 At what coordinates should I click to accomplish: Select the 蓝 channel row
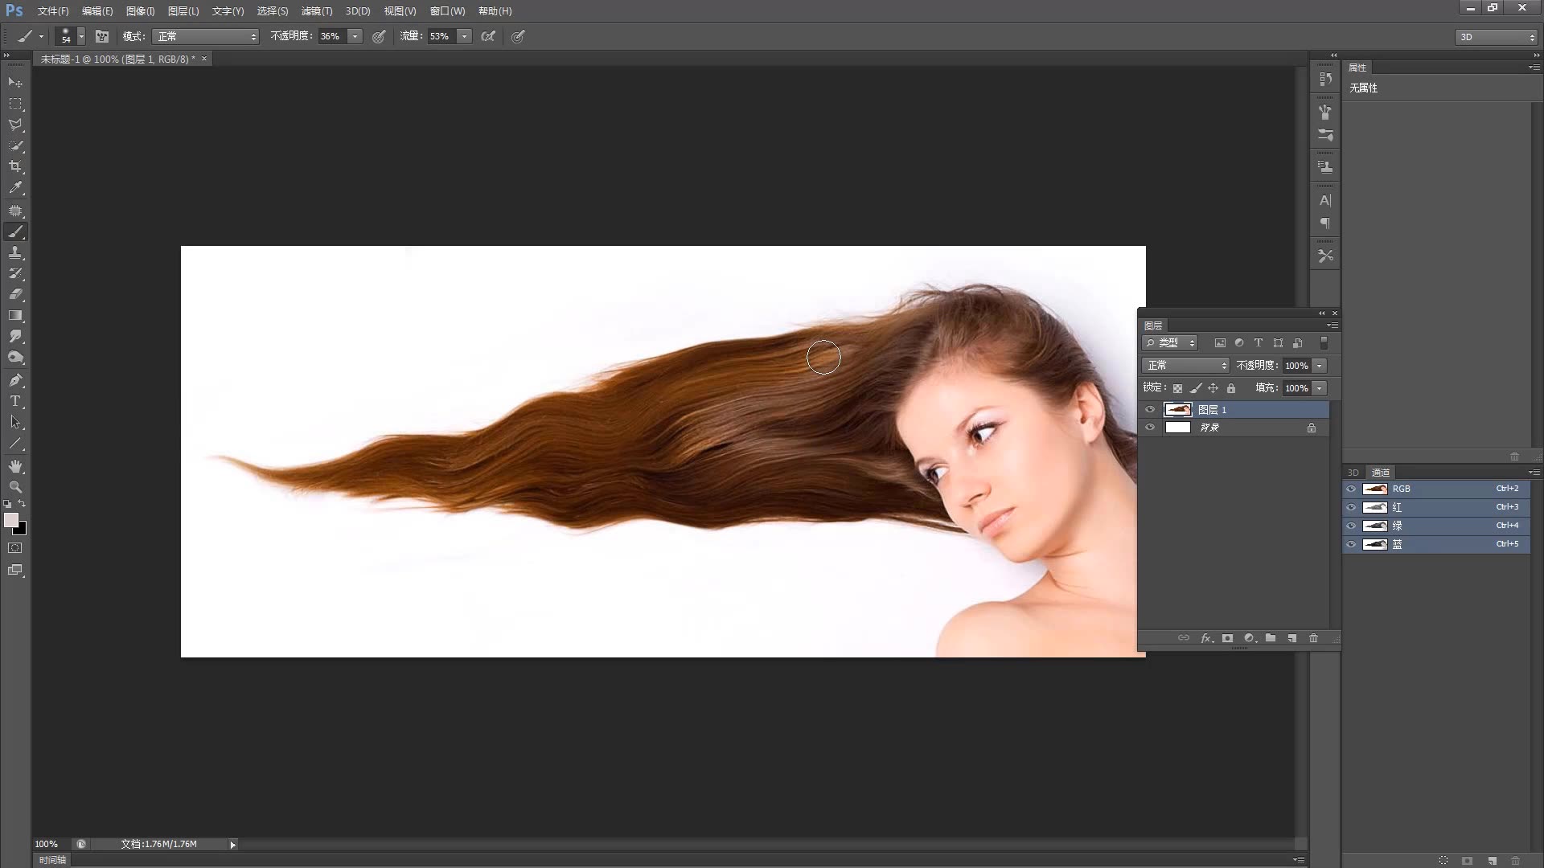coord(1435,544)
